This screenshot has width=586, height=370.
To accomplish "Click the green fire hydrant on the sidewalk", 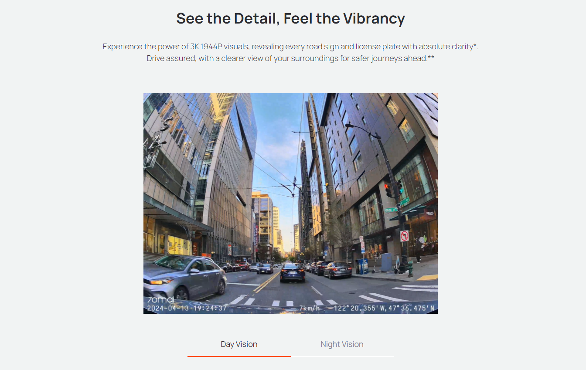I will [x=410, y=269].
